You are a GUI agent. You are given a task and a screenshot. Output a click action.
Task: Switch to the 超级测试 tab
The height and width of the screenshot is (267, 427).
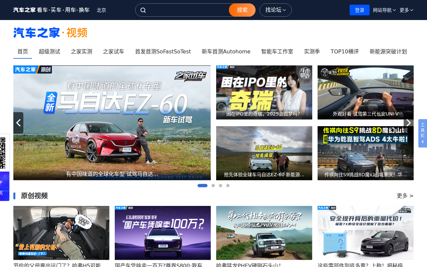49,51
